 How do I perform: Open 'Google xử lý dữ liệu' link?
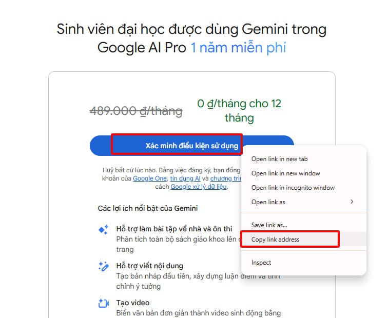click(199, 187)
